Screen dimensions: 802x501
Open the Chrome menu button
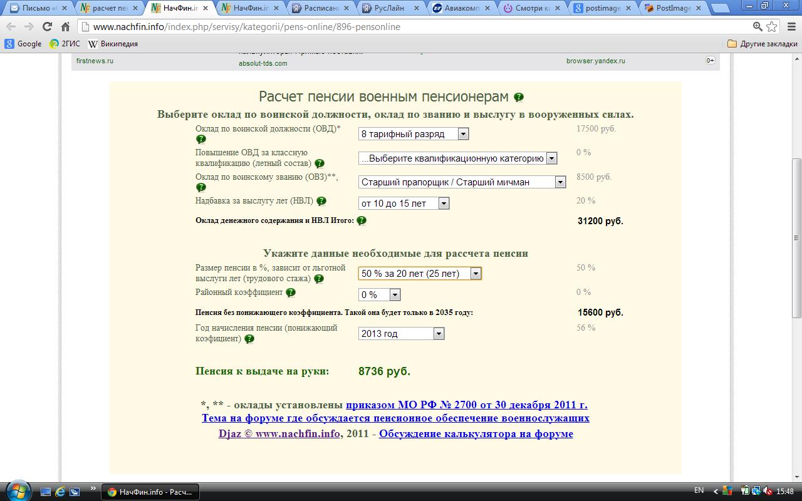[x=790, y=27]
